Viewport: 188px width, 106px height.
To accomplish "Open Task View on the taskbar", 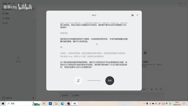I will [x=44, y=103].
